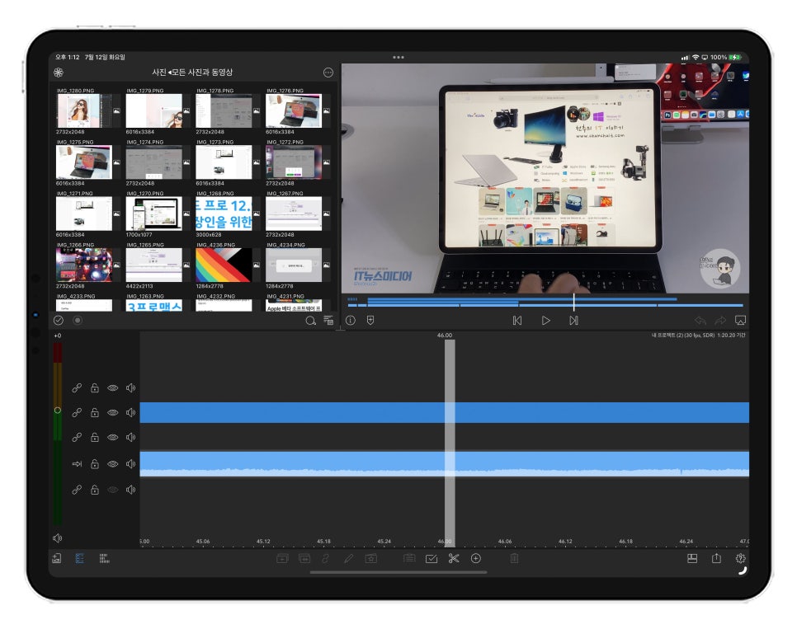Hide the main waveform track
797x629 pixels.
point(113,464)
